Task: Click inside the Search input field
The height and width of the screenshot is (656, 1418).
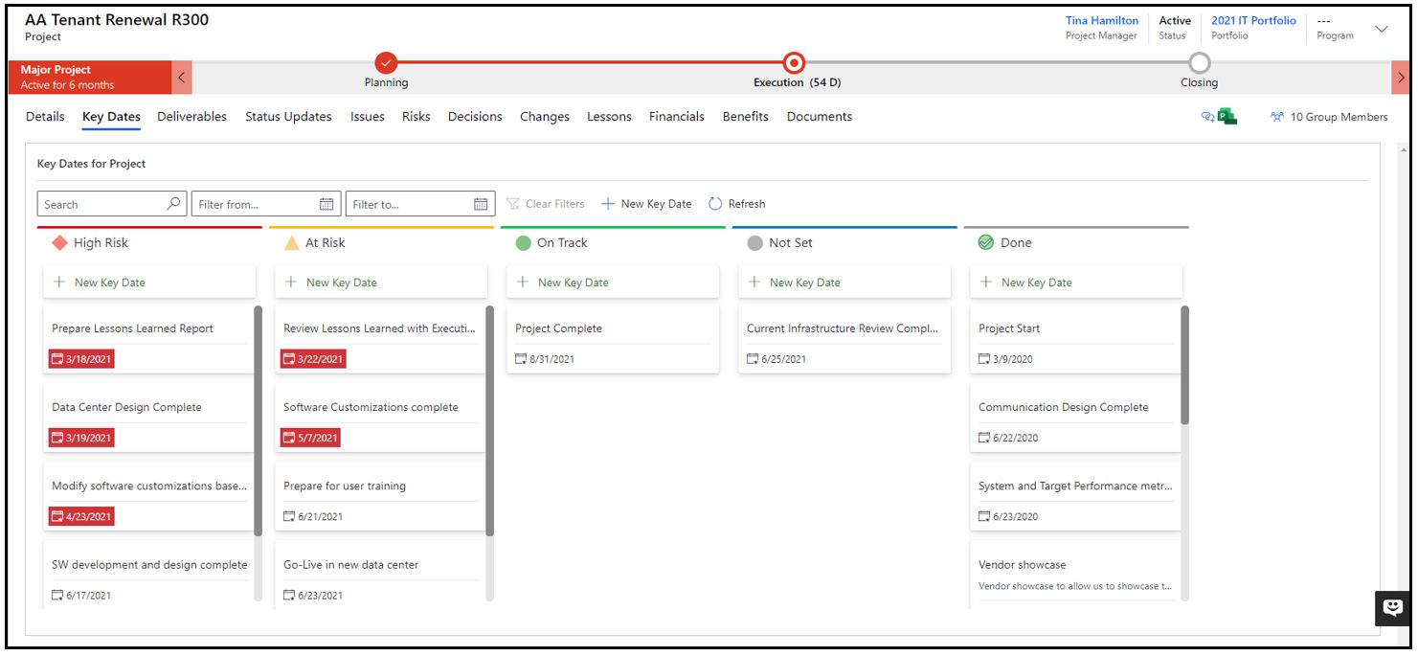Action: click(96, 203)
